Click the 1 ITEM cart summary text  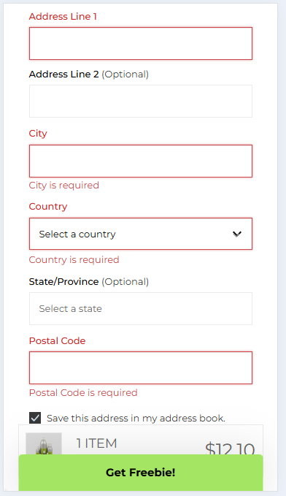point(97,443)
